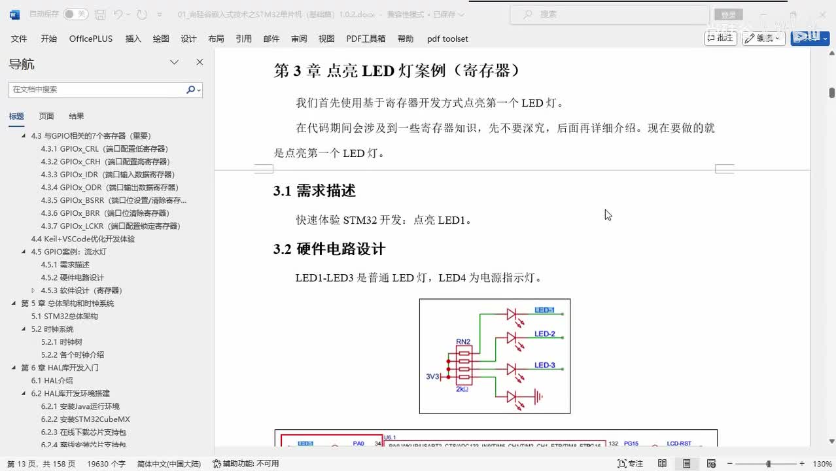Click word count 19630 个字
The image size is (836, 471).
(x=106, y=464)
